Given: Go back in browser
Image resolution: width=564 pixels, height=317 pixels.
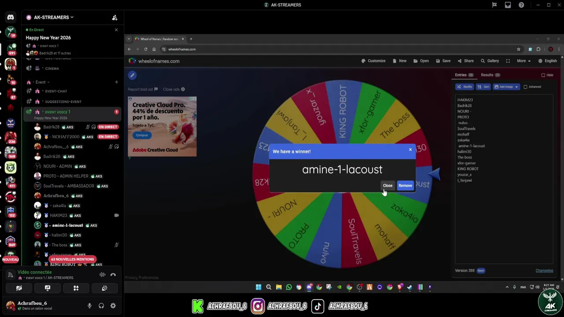Looking at the screenshot, I should [x=129, y=49].
